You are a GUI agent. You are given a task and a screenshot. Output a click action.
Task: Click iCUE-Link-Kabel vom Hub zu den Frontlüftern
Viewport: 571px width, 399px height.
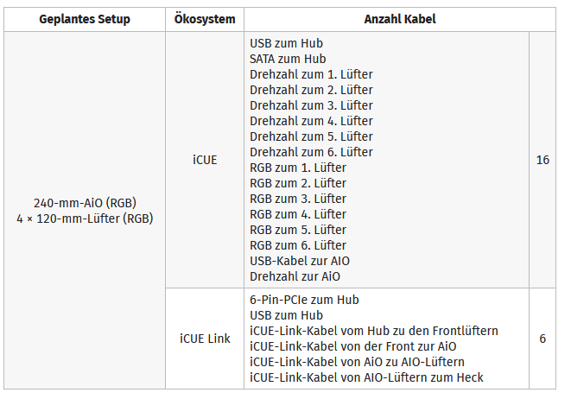tap(373, 331)
